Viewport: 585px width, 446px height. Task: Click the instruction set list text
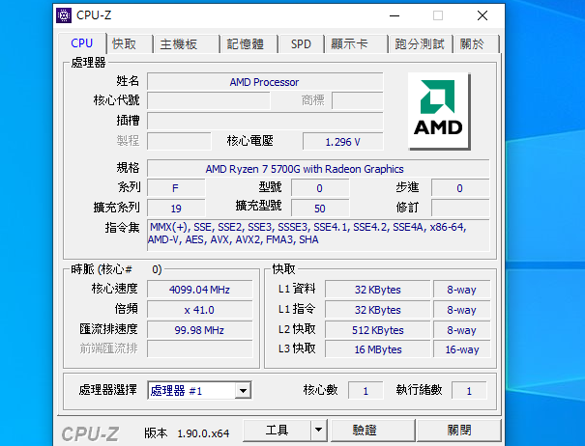pos(318,236)
